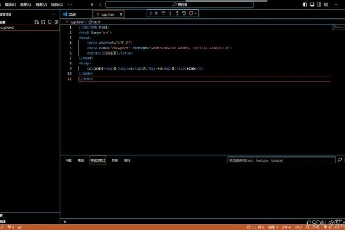Image resolution: width=345 pixels, height=230 pixels.
Task: Click the debug console filter input
Action: (279, 160)
